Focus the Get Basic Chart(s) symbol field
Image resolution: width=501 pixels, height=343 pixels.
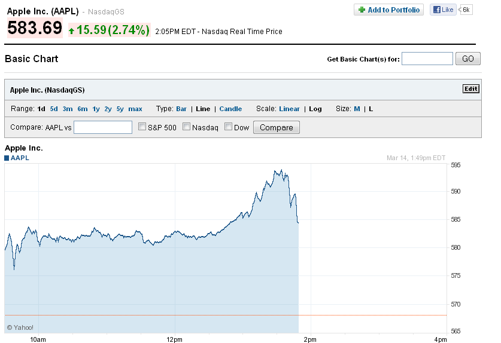(427, 59)
